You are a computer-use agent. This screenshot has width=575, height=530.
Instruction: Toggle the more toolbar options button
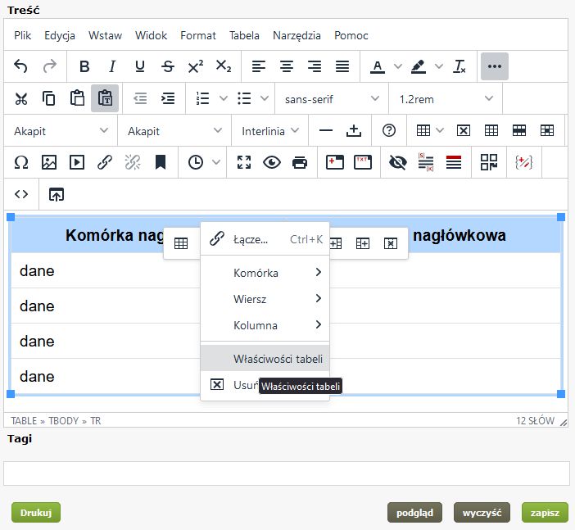tap(494, 66)
